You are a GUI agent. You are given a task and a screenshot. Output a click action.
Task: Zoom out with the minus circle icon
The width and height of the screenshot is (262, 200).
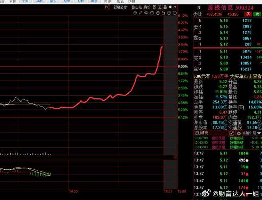(175, 13)
